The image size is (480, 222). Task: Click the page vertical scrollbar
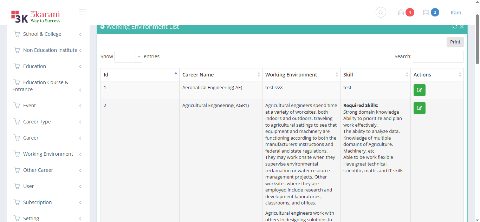[477, 39]
